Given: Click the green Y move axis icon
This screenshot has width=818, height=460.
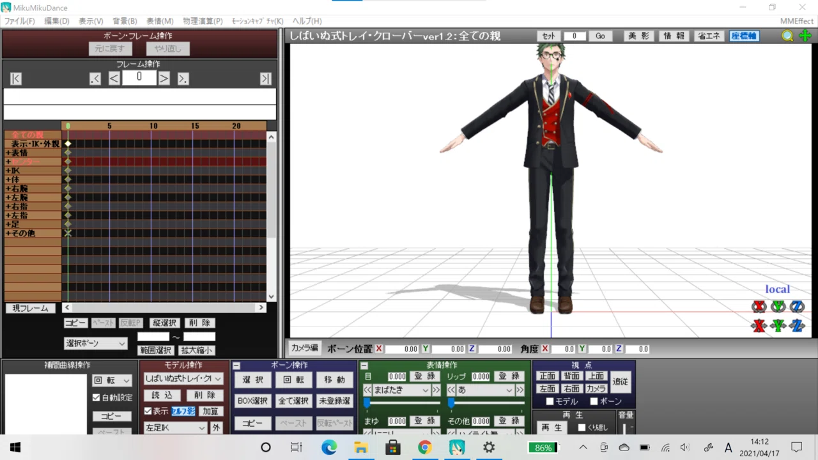Looking at the screenshot, I should (x=778, y=326).
